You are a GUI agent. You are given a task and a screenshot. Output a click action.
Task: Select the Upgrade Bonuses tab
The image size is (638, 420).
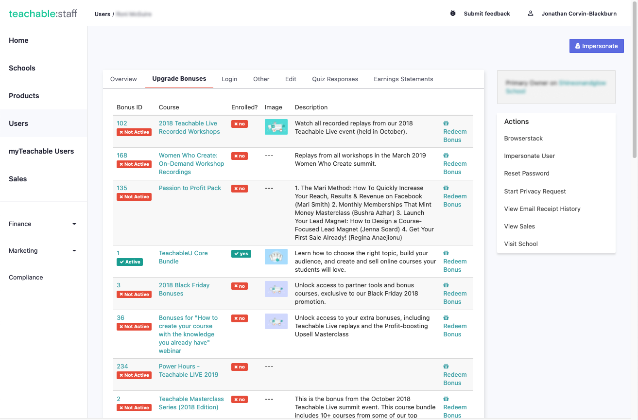point(179,79)
